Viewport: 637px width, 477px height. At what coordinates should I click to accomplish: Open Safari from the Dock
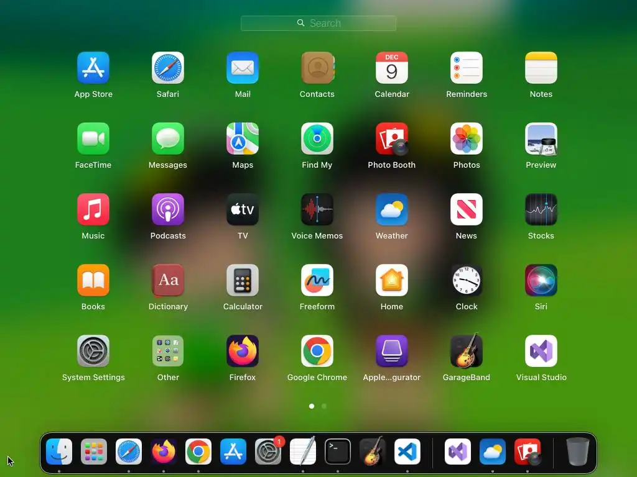click(129, 452)
